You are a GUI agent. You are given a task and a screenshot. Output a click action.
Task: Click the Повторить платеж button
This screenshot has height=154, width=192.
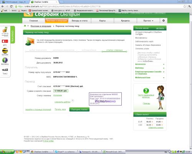pyautogui.click(x=79, y=109)
